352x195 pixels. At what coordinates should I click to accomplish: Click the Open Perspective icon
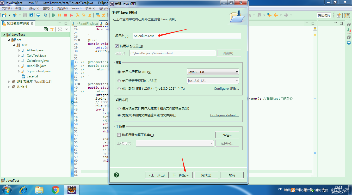(x=338, y=15)
